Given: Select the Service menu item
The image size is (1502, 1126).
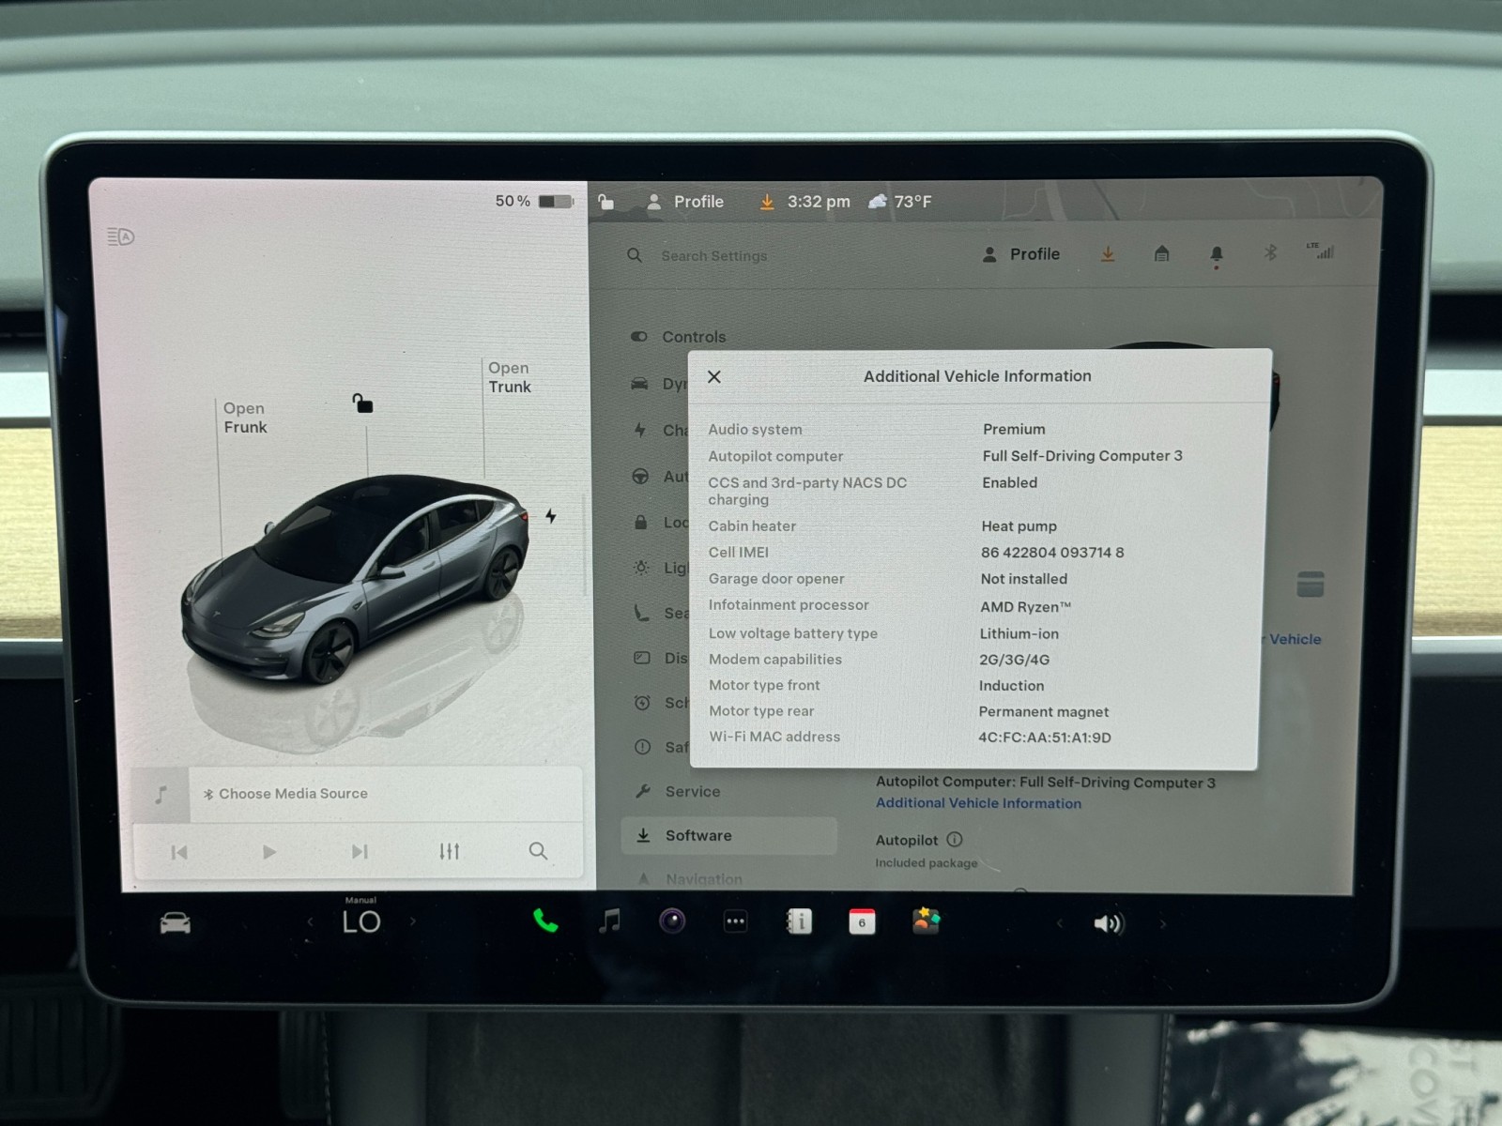Looking at the screenshot, I should pyautogui.click(x=692, y=792).
